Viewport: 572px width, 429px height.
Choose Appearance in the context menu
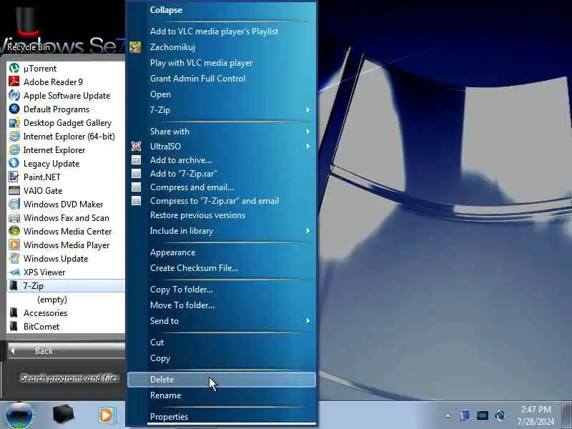coord(222,252)
